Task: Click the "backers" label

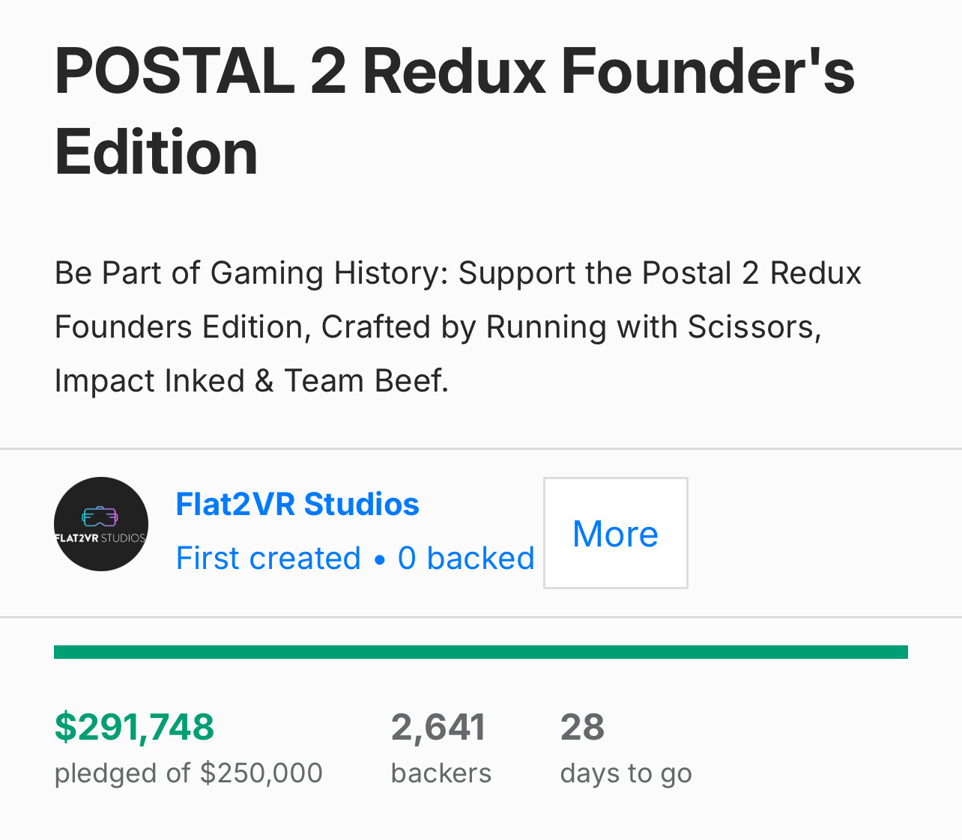Action: 441,773
